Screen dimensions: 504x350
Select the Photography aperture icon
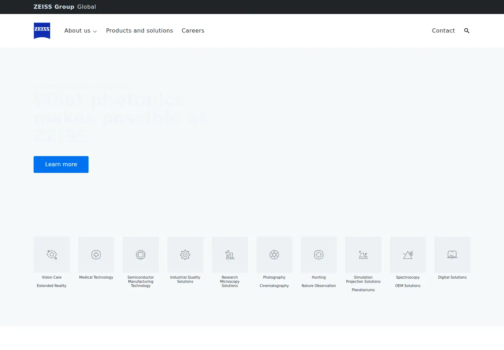[x=274, y=255]
